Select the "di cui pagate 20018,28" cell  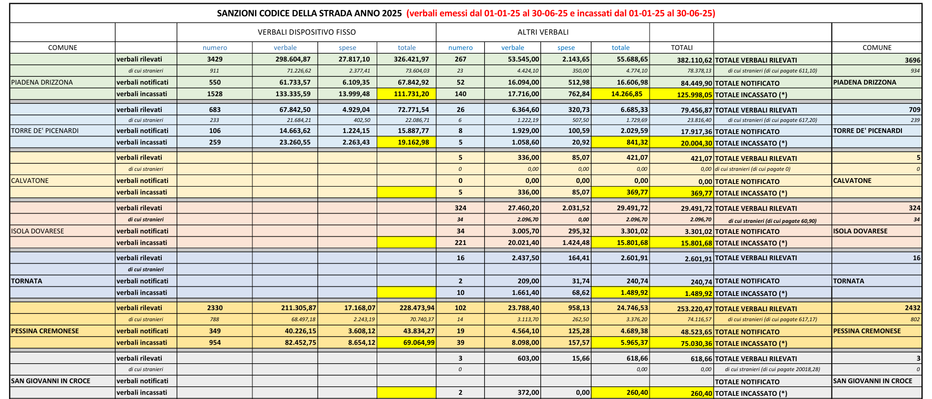pos(772,370)
